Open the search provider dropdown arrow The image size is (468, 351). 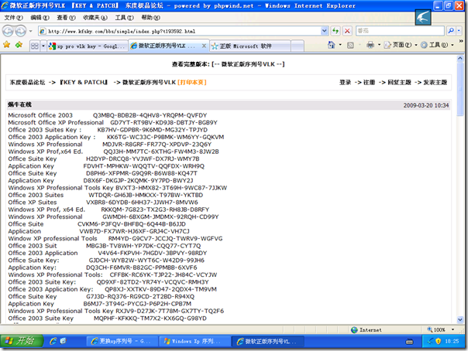pyautogui.click(x=459, y=31)
